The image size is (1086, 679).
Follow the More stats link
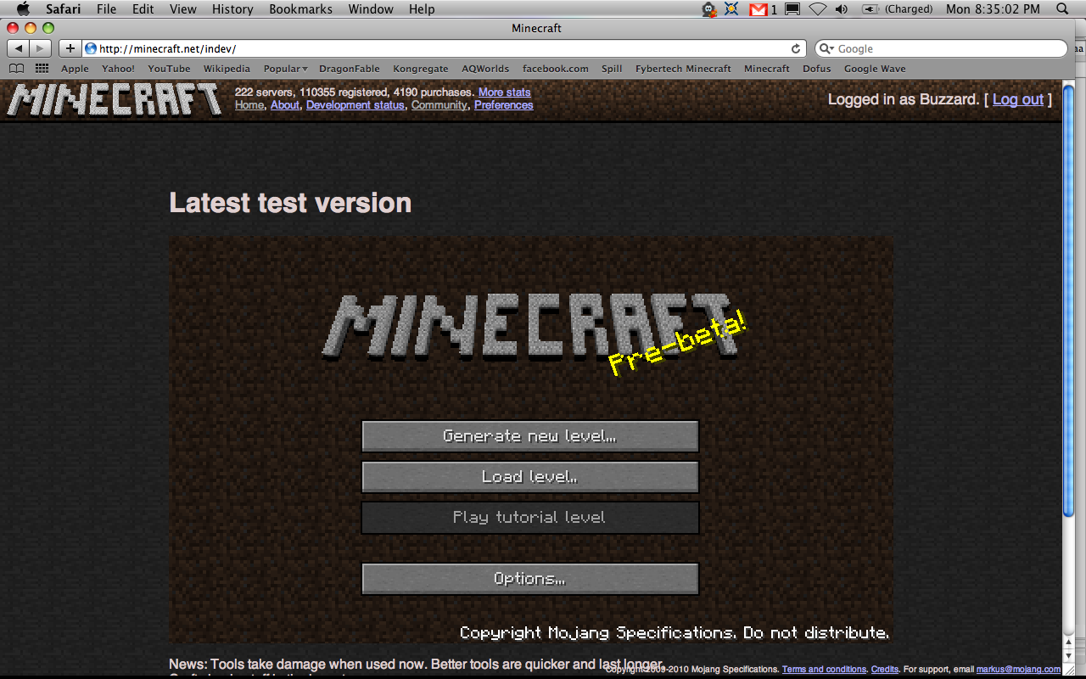click(x=504, y=93)
